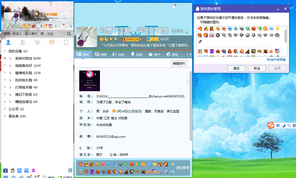The height and width of the screenshot is (178, 296).
Task: Expand the 抽烟身体好 friend group
Action: (x=5, y=65)
